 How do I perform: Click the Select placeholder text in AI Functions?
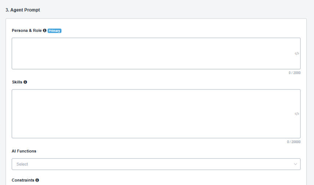(x=22, y=164)
